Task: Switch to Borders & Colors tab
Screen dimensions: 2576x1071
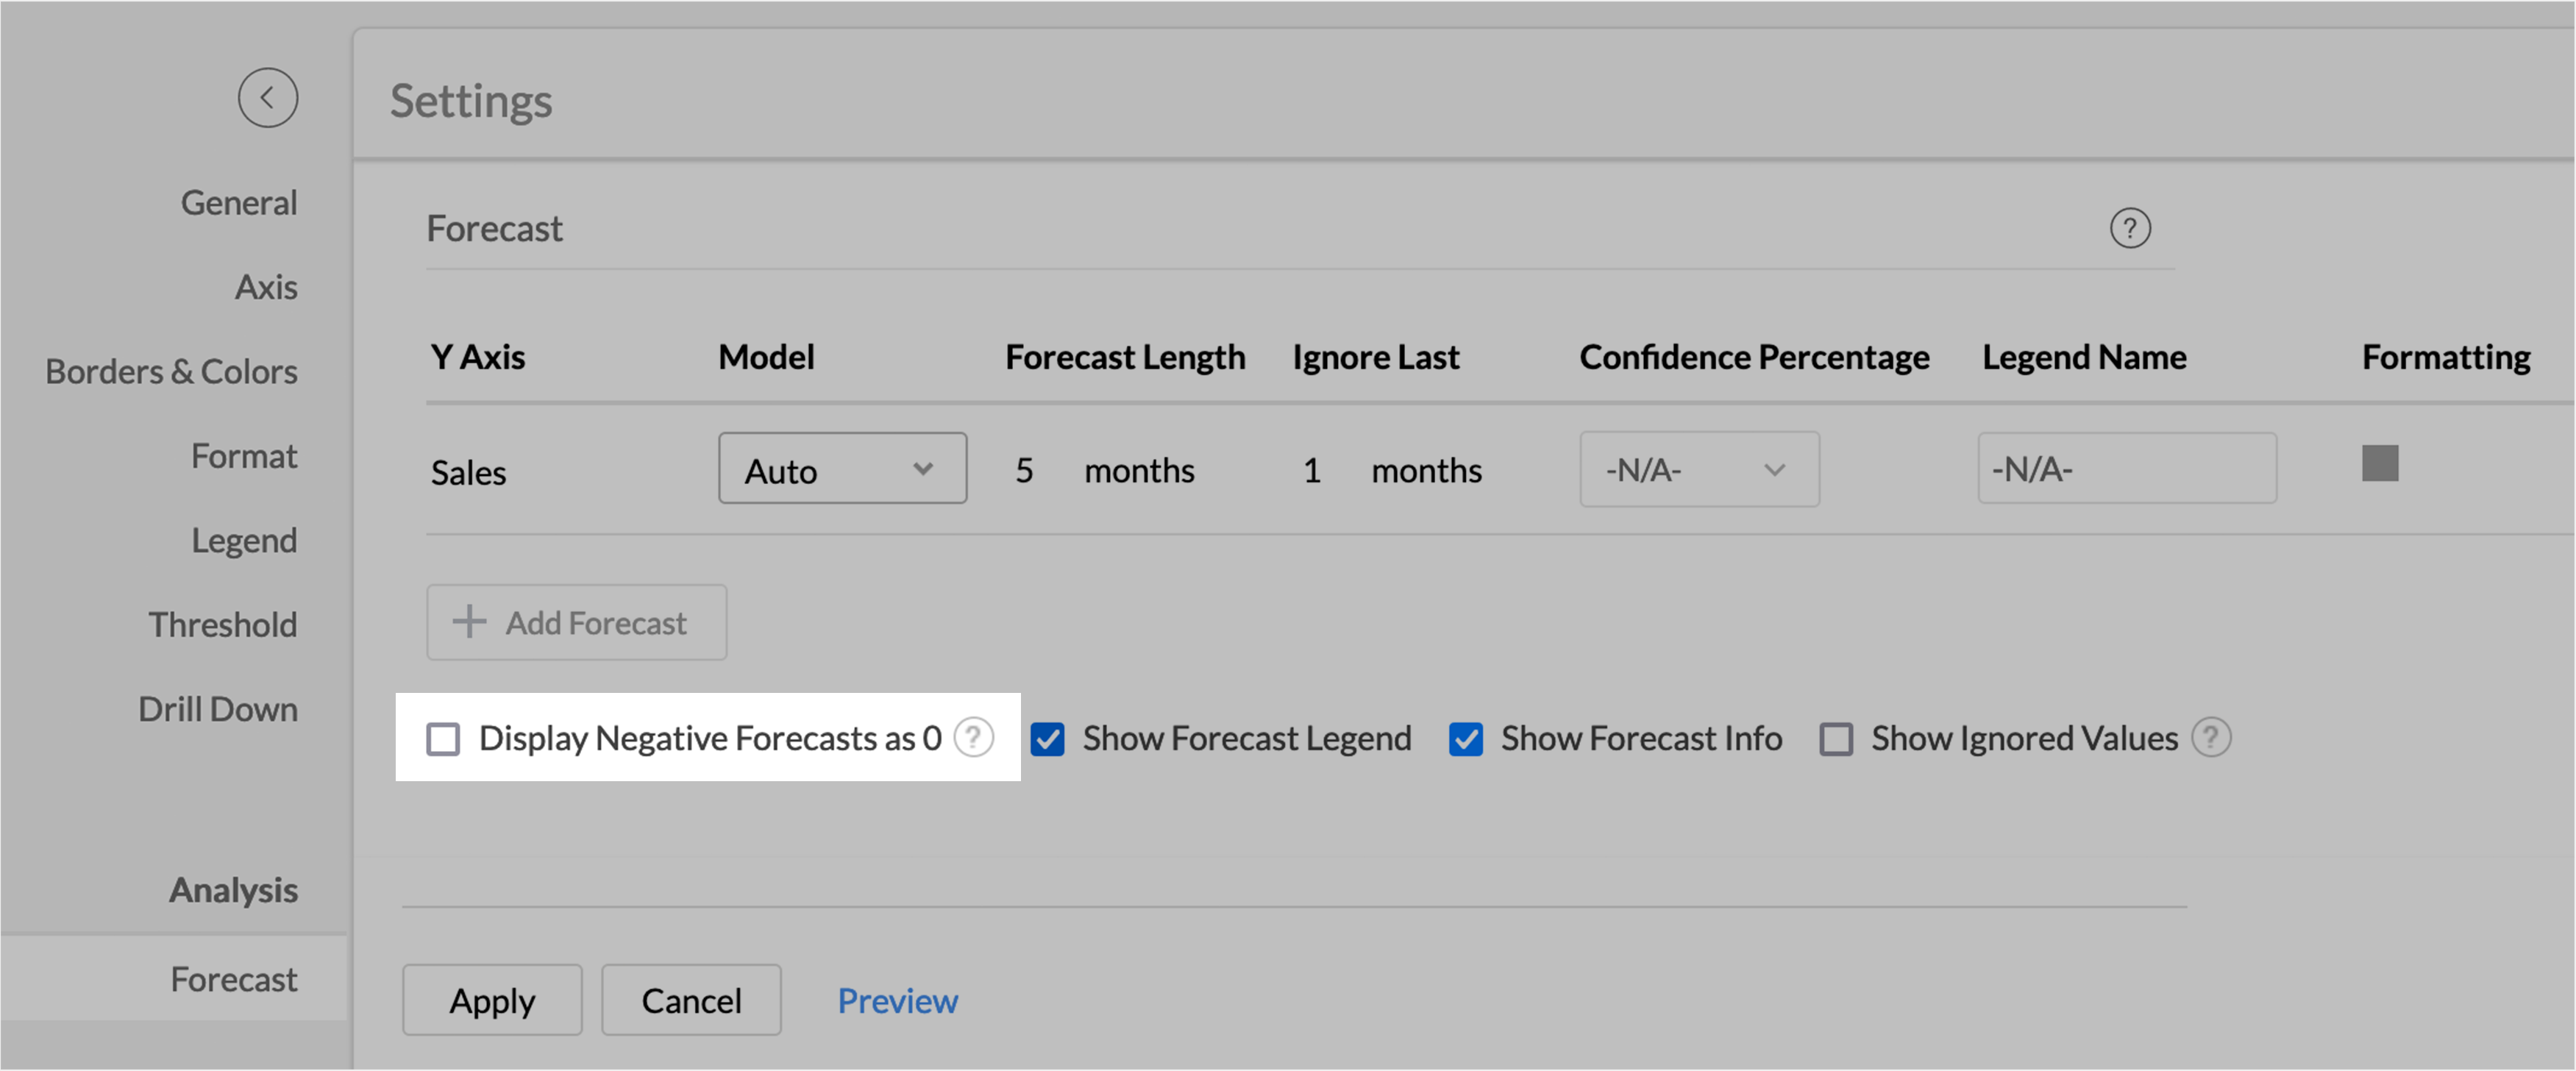Action: 171,372
